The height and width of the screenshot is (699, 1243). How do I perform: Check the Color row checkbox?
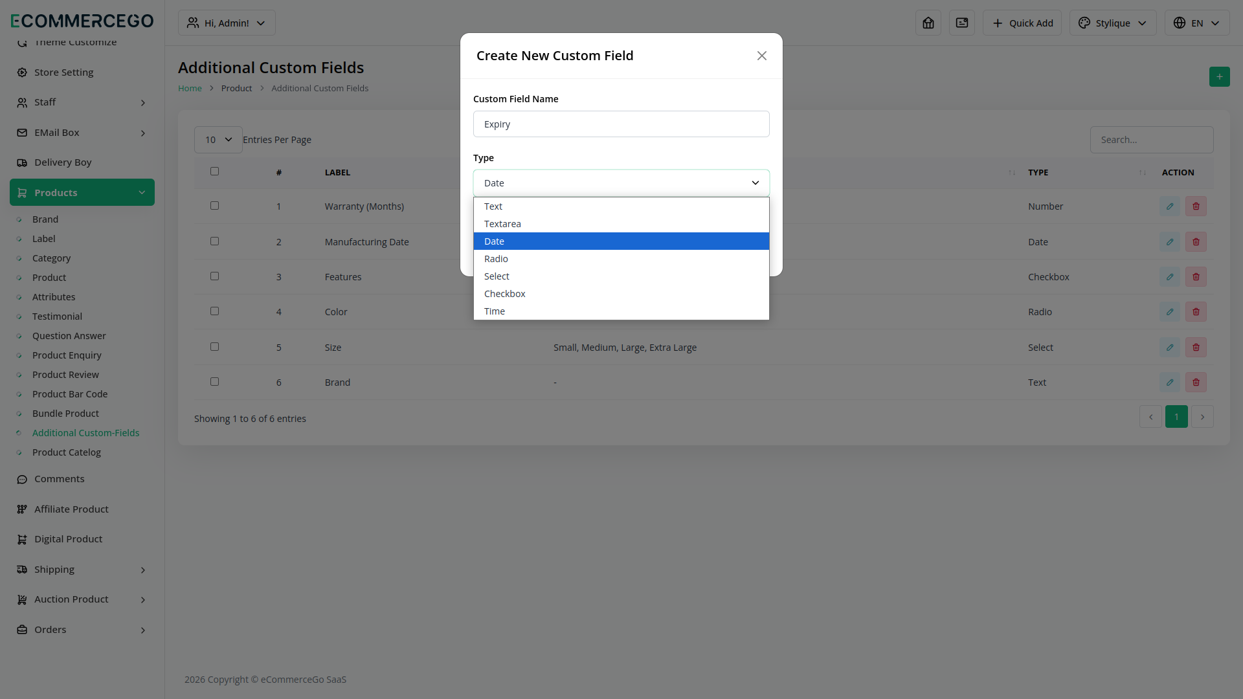(x=214, y=311)
